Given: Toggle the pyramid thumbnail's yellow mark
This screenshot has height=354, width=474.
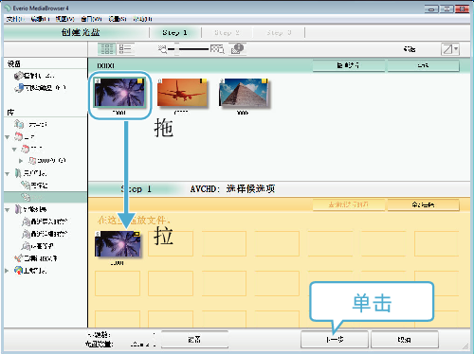Looking at the screenshot, I should [x=264, y=81].
